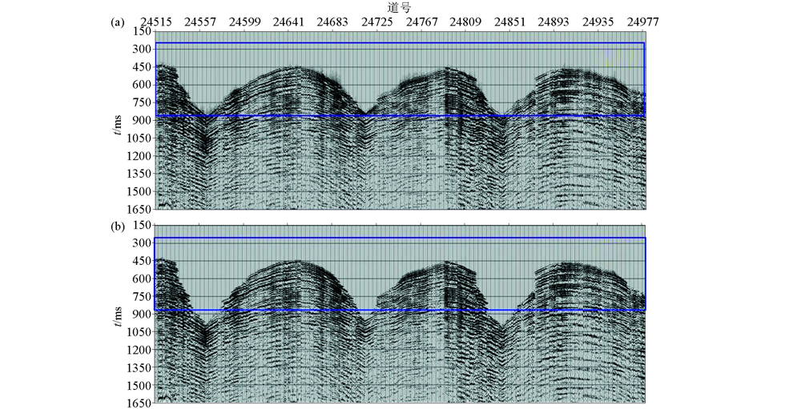
Task: Select time label 750 in panel (a)
Action: [x=142, y=102]
